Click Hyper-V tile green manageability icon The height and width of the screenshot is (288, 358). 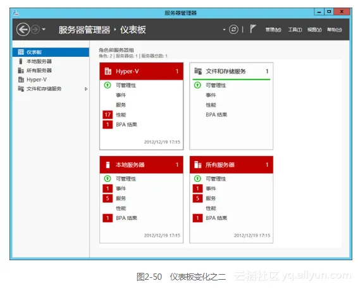108,85
